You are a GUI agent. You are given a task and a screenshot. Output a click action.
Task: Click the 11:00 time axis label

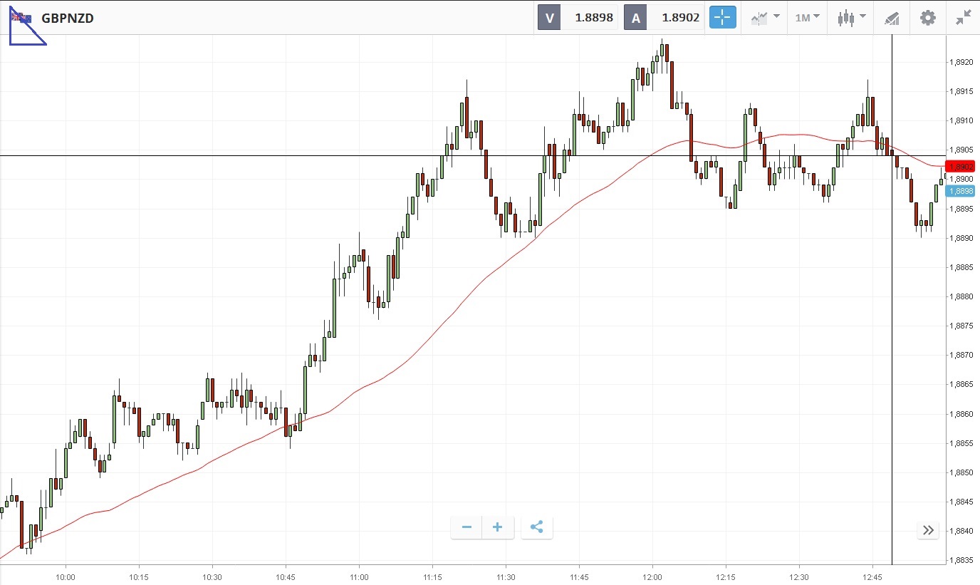click(x=359, y=576)
